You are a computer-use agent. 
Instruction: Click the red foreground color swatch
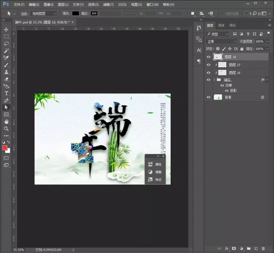click(x=5, y=148)
